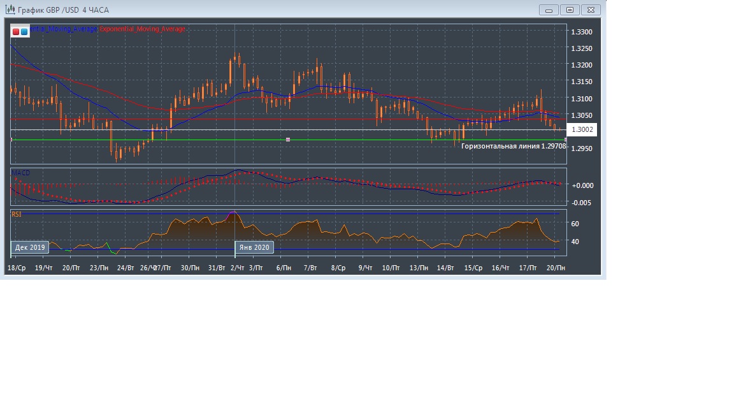Screen dimensions: 734x413
Task: Close the GBP/USD chart window
Action: pyautogui.click(x=591, y=10)
